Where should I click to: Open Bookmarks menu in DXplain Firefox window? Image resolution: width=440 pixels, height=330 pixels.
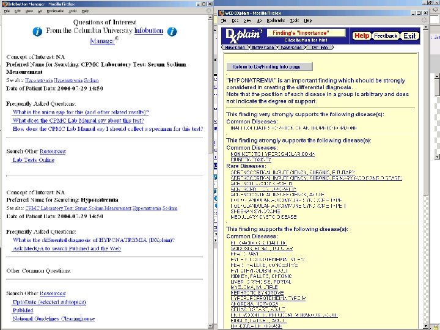click(276, 21)
